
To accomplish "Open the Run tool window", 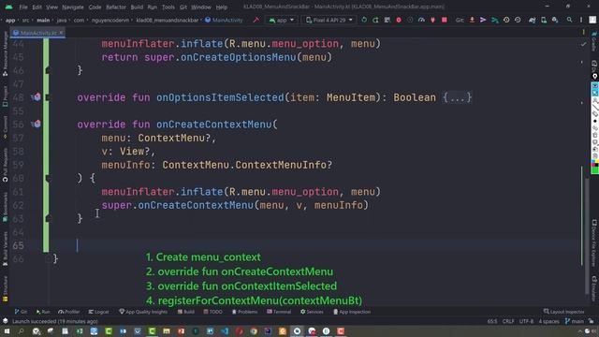I will tap(43, 312).
